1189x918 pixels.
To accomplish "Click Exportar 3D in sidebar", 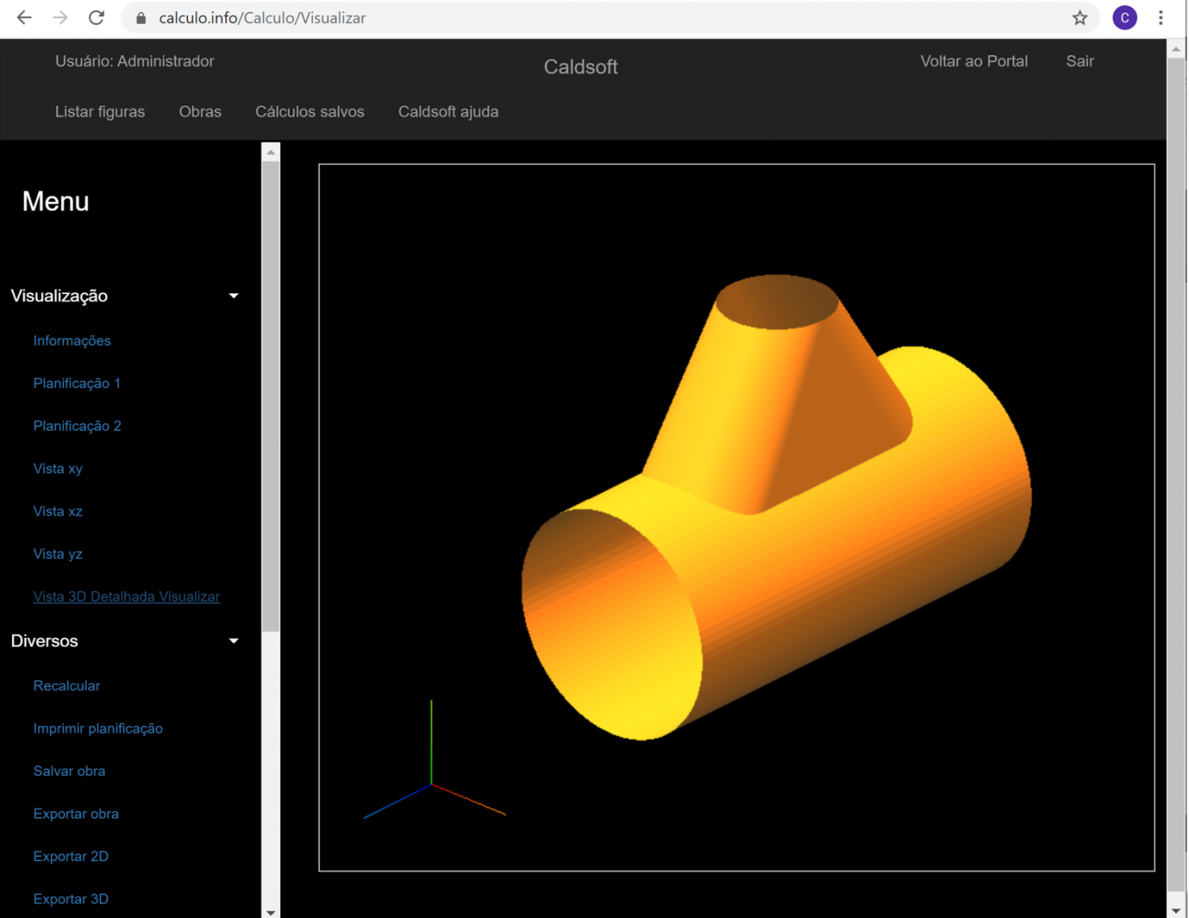I will [x=70, y=899].
